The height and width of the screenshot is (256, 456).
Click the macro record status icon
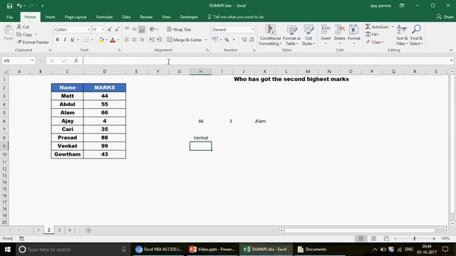(x=22, y=239)
